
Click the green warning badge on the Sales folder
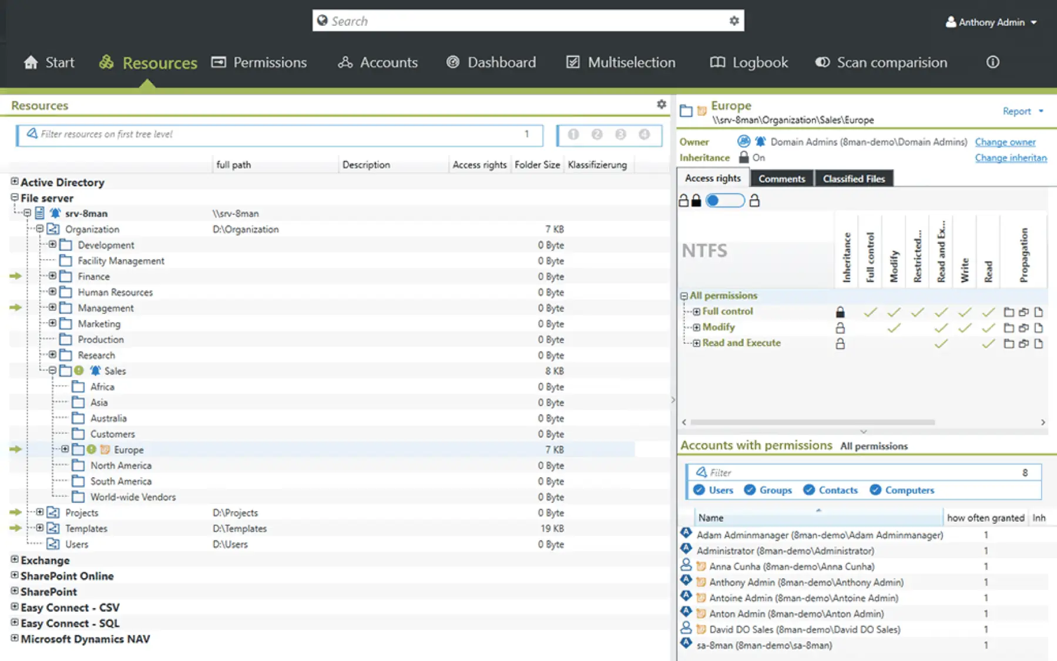[79, 370]
